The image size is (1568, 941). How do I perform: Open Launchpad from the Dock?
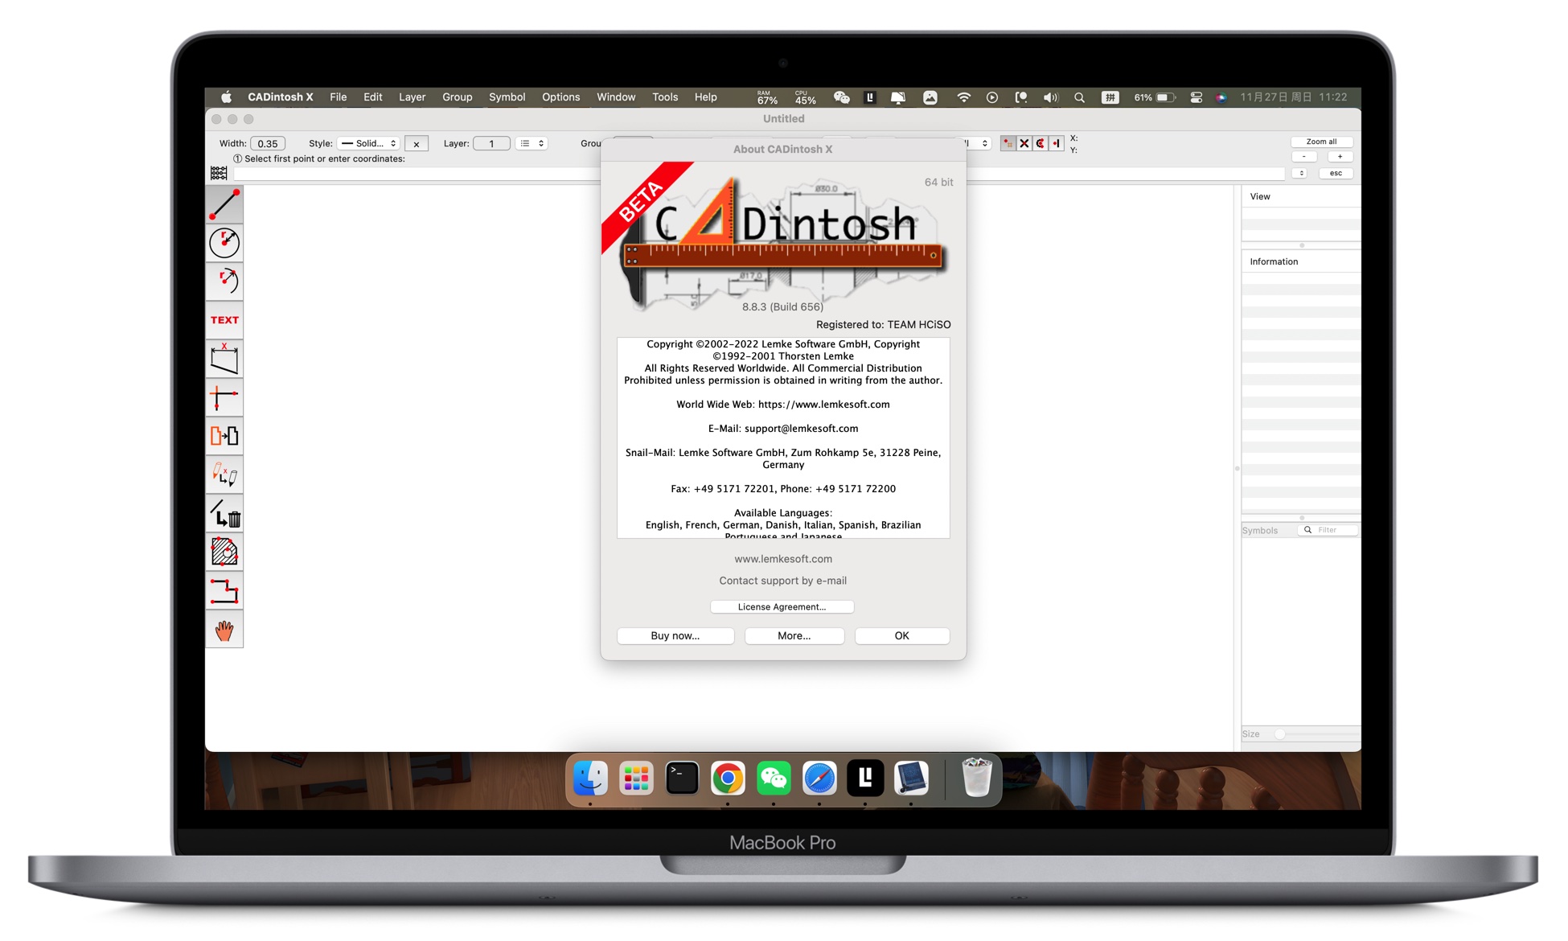point(636,778)
